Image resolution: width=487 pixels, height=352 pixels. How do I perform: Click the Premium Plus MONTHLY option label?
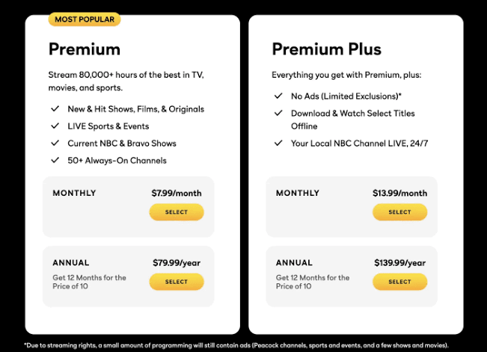pyautogui.click(x=298, y=193)
